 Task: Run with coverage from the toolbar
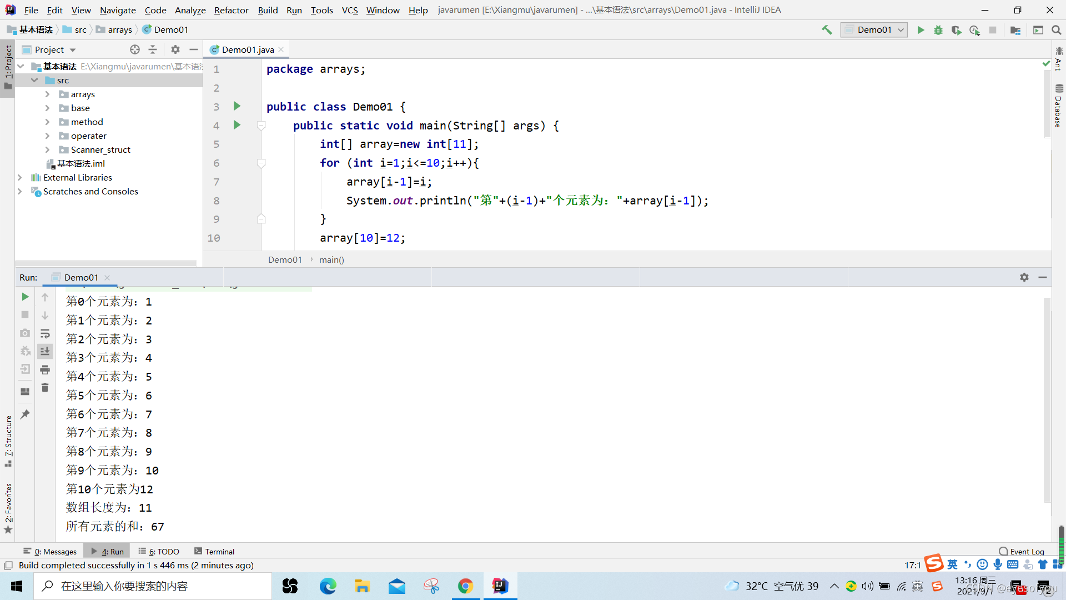pos(956,30)
